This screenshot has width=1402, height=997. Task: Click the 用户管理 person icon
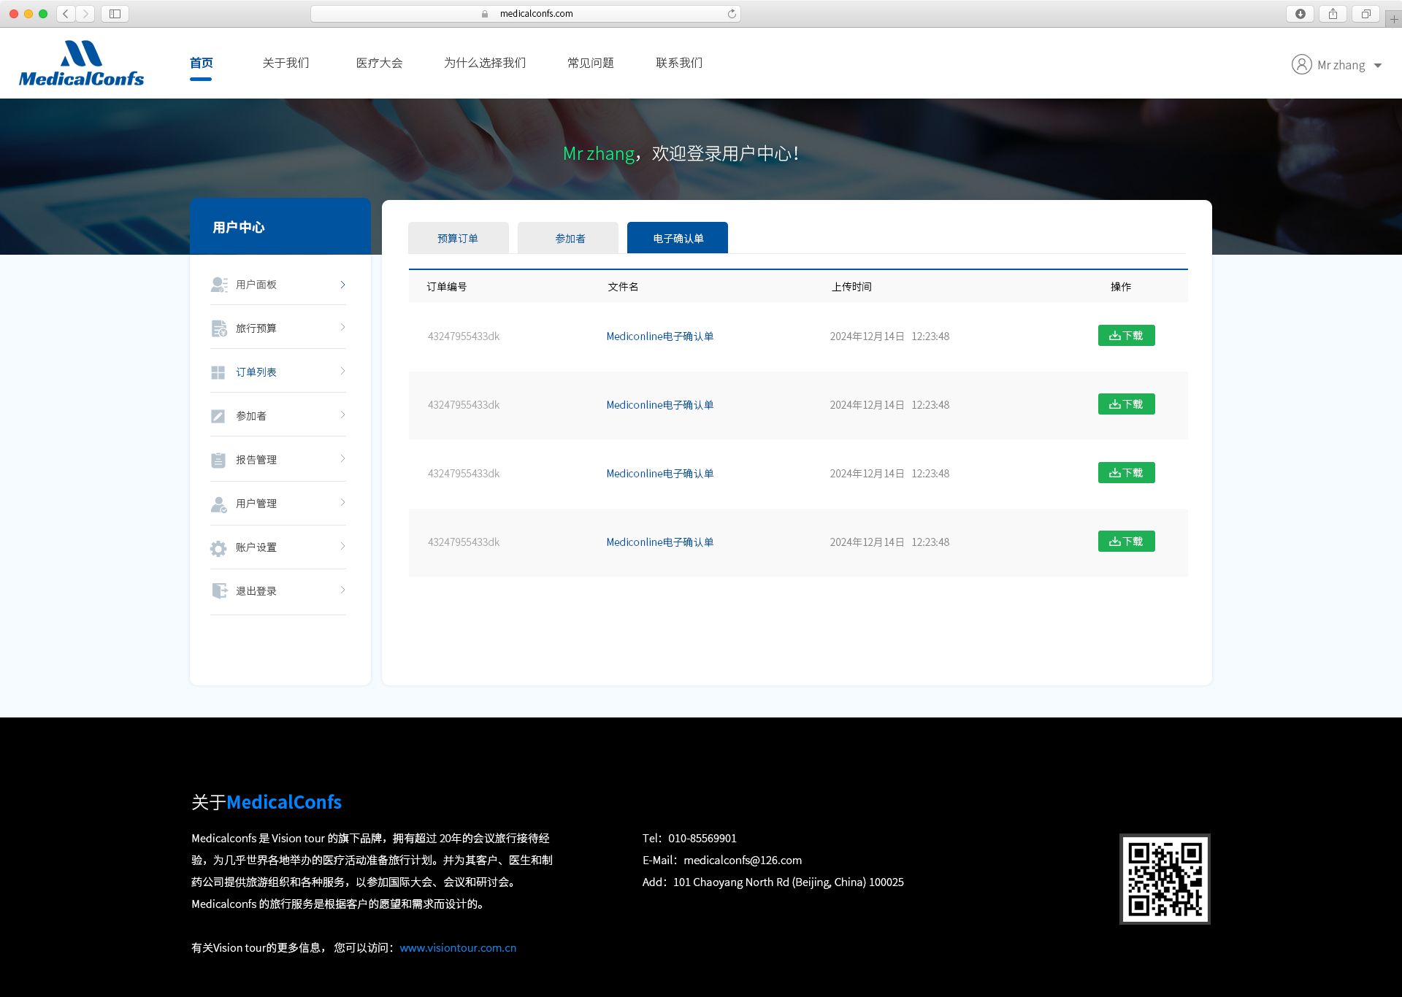[x=219, y=504]
